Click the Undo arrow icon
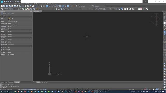 point(36,6)
